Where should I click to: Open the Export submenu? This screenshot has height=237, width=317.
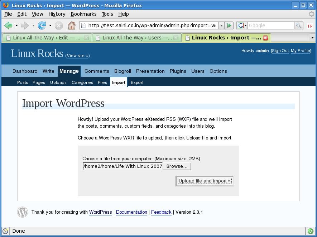point(137,82)
